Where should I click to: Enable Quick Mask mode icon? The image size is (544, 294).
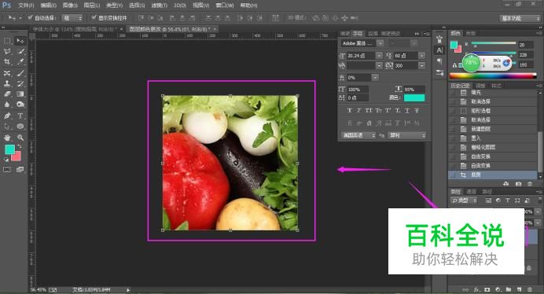pyautogui.click(x=7, y=169)
